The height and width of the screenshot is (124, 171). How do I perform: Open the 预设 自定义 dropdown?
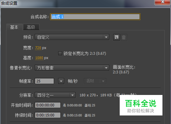point(72,37)
